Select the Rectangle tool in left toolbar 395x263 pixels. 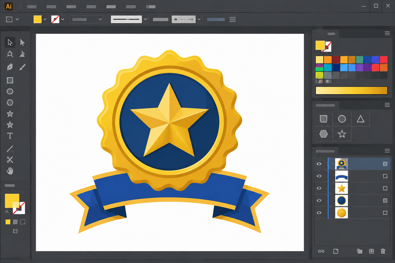[10, 80]
